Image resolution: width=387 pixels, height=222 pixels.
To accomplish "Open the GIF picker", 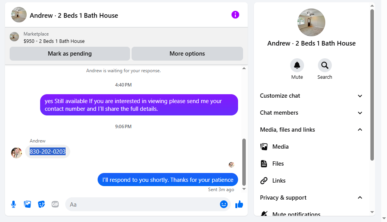I will [x=55, y=204].
